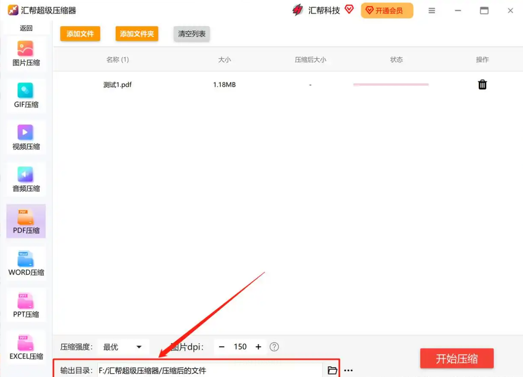Increase the dpi with plus button
This screenshot has height=377, width=523.
coord(258,347)
